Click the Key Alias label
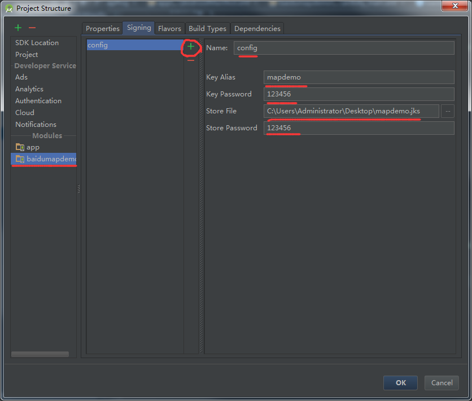This screenshot has width=472, height=401. coord(221,77)
